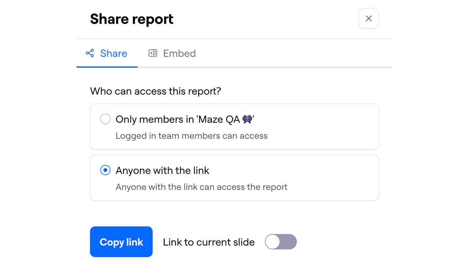Viewport: 469px width, 264px height.
Task: Click 'Logged in team members can access' description
Action: coord(191,136)
